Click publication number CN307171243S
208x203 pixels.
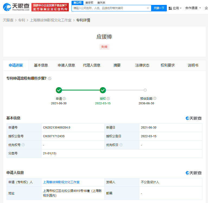[54, 136]
